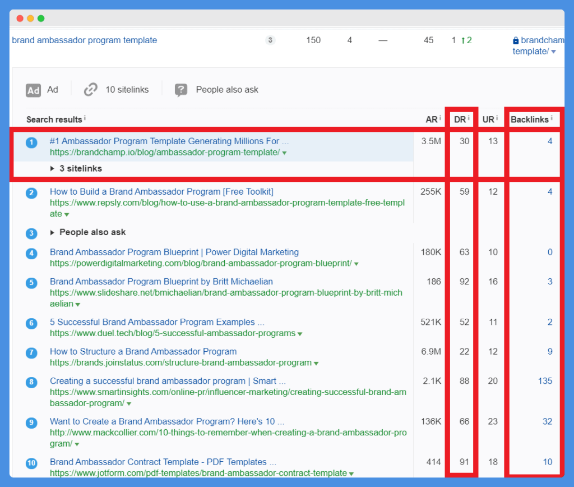This screenshot has height=487, width=574.
Task: Open Creating a successful brand ambassador program link
Action: tap(168, 381)
